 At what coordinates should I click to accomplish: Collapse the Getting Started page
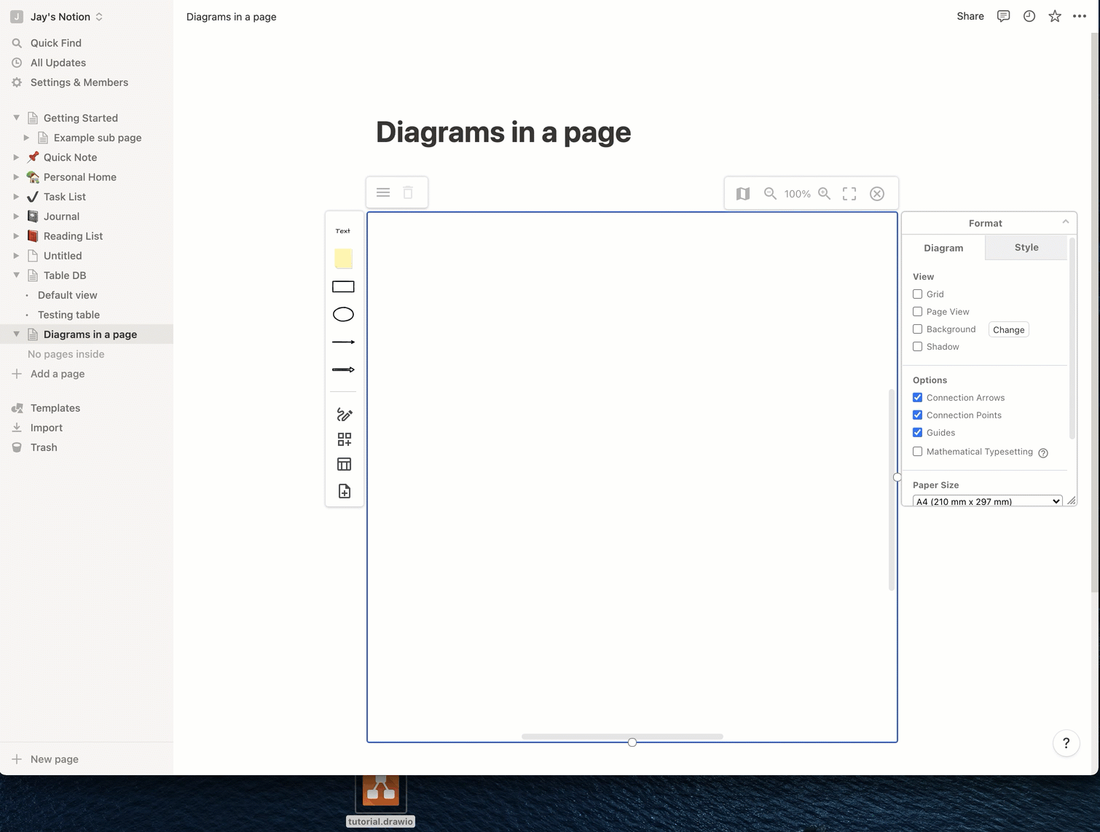pos(16,117)
